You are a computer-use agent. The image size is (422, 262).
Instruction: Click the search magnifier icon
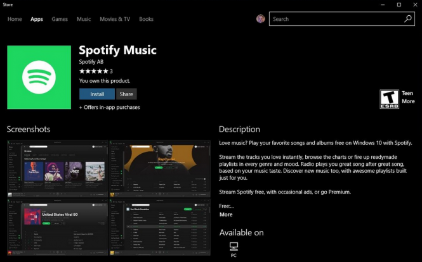(x=408, y=19)
